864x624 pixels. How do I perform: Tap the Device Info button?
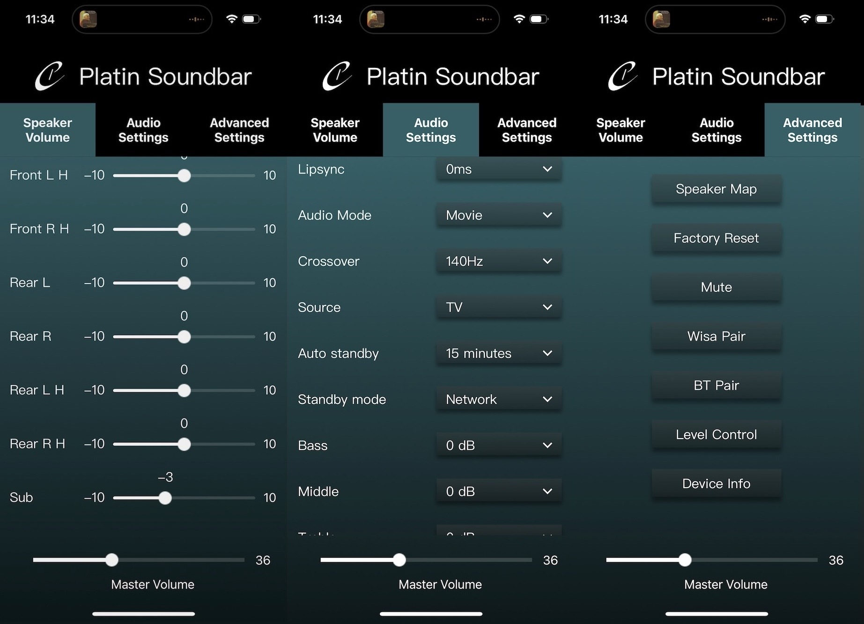click(x=716, y=484)
